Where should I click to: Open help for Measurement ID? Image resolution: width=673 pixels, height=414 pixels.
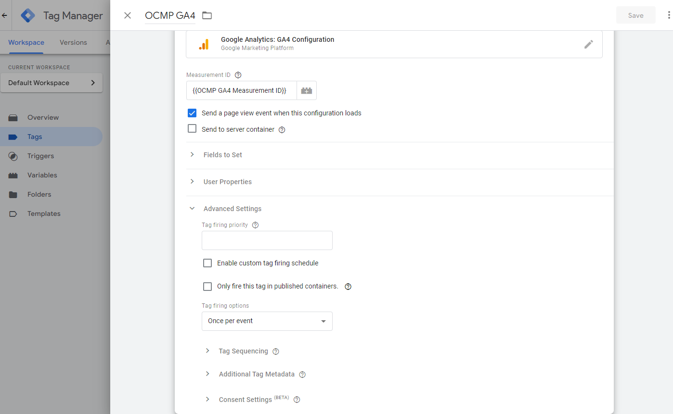[x=238, y=75]
